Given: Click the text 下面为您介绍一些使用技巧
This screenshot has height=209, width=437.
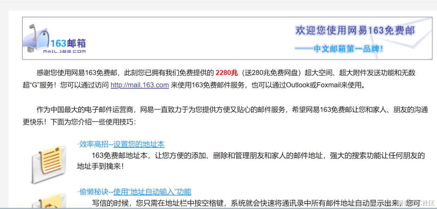Looking at the screenshot, I should click(x=93, y=122).
